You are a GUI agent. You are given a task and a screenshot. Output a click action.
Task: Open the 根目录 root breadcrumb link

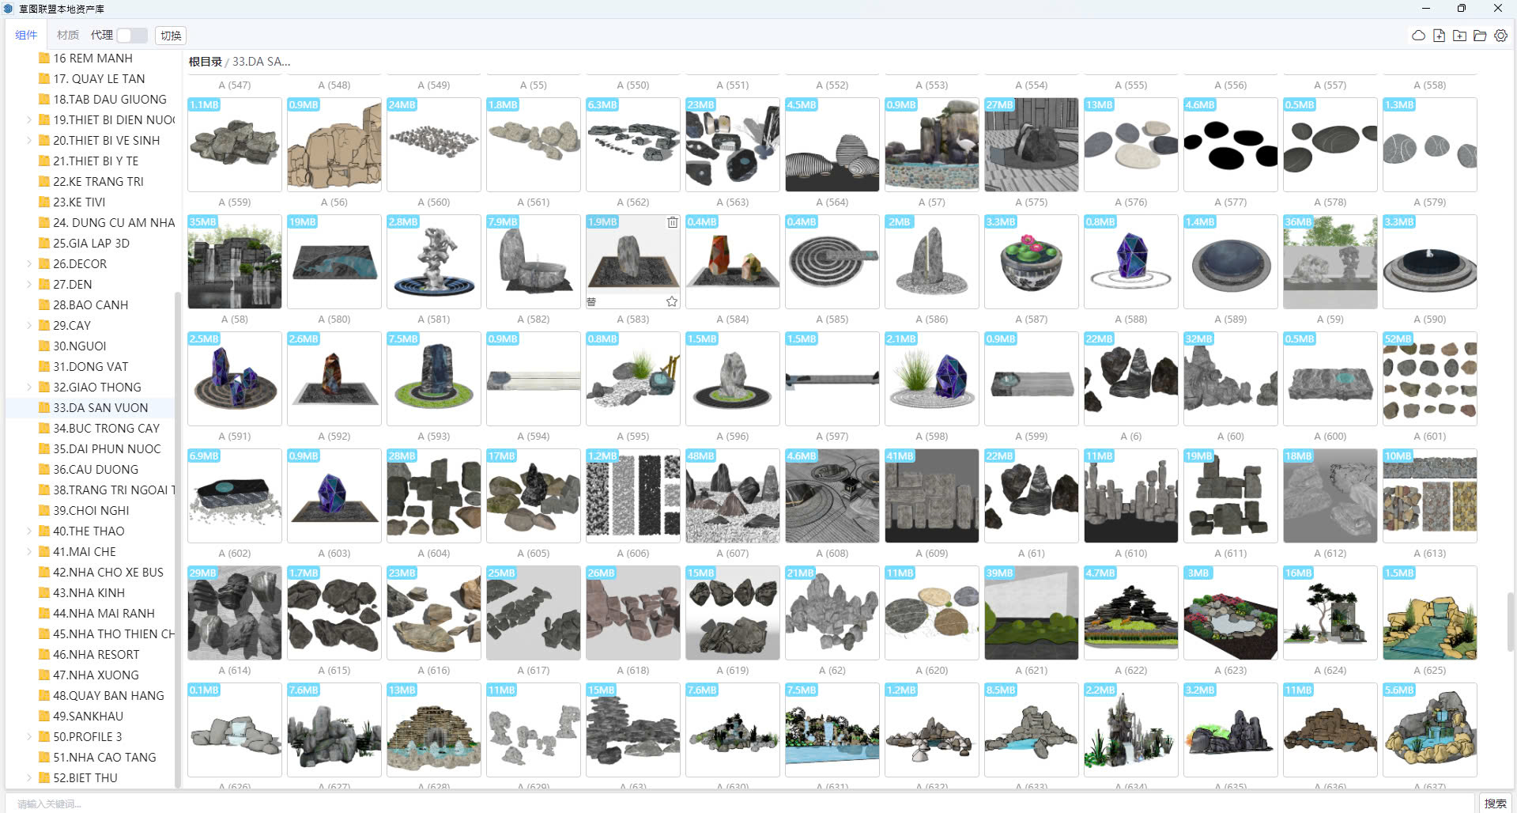point(205,62)
